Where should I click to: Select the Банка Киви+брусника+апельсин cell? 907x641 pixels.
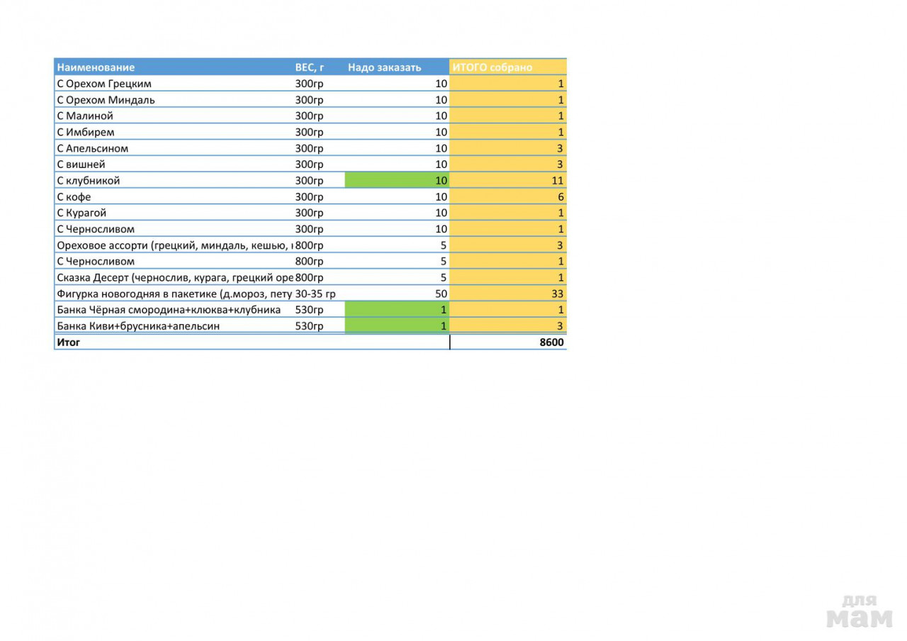click(x=138, y=326)
